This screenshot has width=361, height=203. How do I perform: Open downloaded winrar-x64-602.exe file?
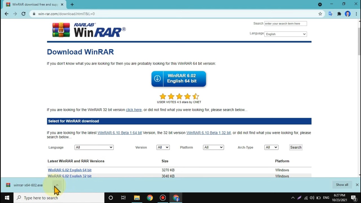28,185
